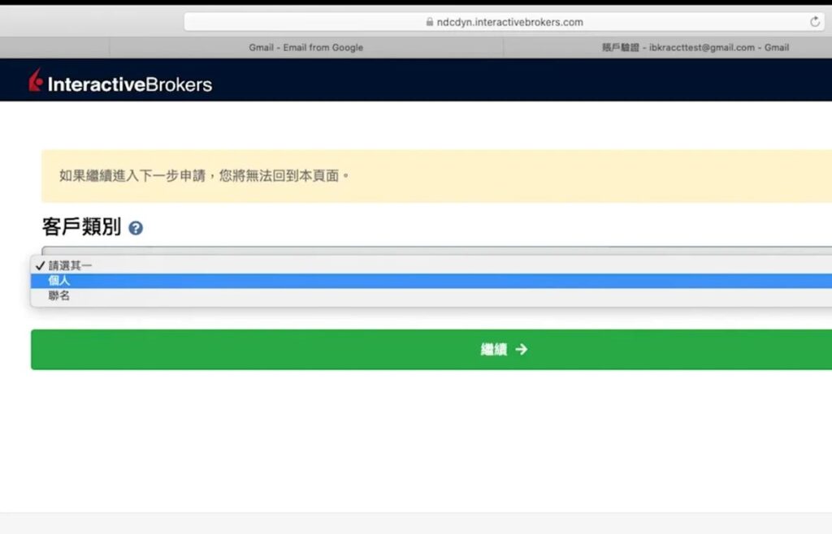Select 個人 from the dropdown list
Image resolution: width=832 pixels, height=534 pixels.
[x=59, y=281]
